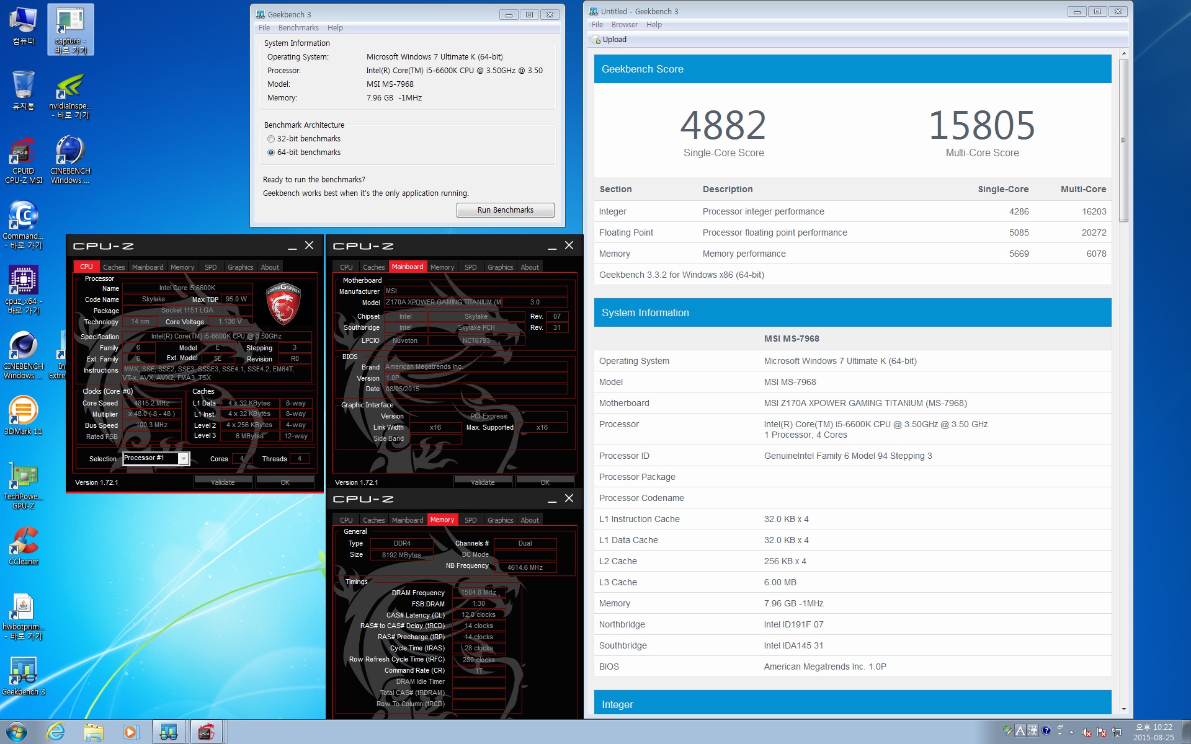Click the Upload icon in Geekbench results

pos(596,40)
